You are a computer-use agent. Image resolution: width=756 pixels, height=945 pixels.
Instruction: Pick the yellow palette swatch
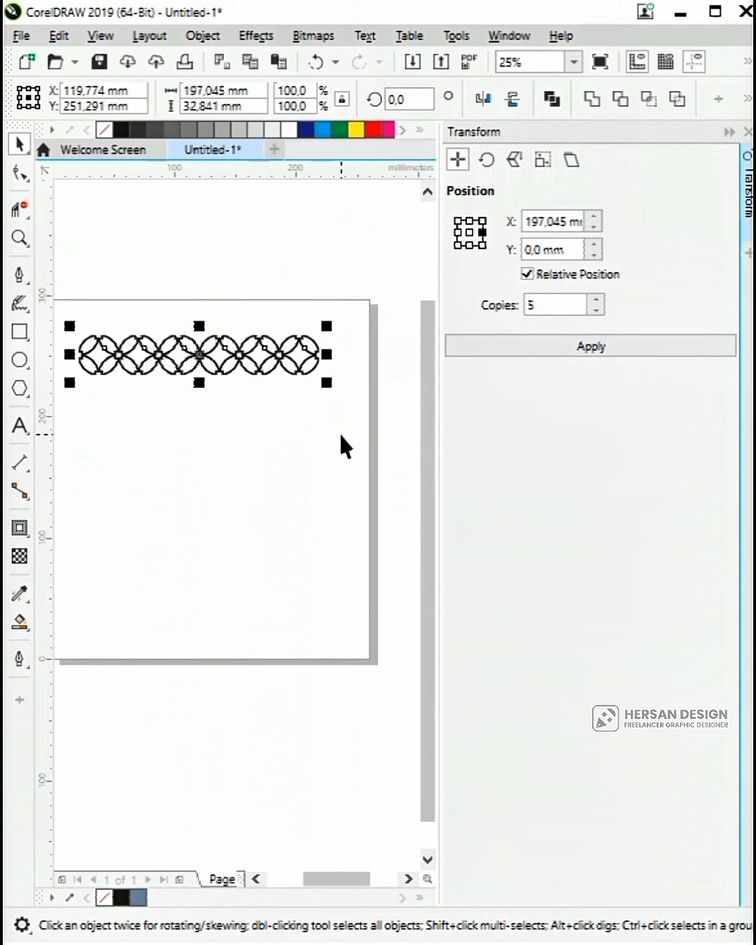pos(356,129)
